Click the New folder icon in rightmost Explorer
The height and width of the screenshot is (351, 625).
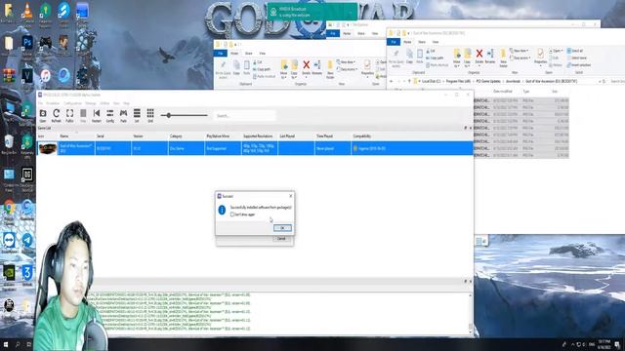[503, 58]
